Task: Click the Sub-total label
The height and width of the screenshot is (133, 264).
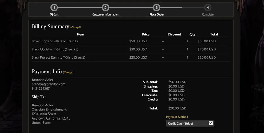Action: pyautogui.click(x=150, y=82)
